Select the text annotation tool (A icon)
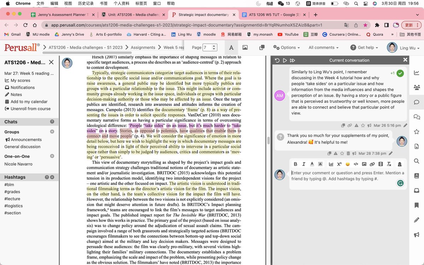The width and height of the screenshot is (424, 265). tap(231, 47)
